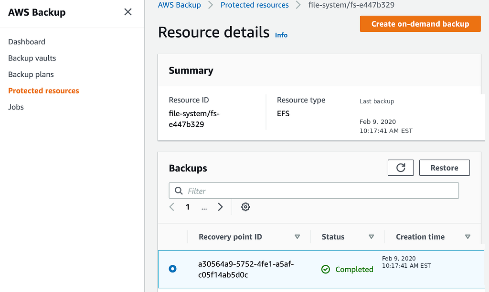Click the pagination ellipsis in Backups
The image size is (489, 292).
[x=204, y=207]
